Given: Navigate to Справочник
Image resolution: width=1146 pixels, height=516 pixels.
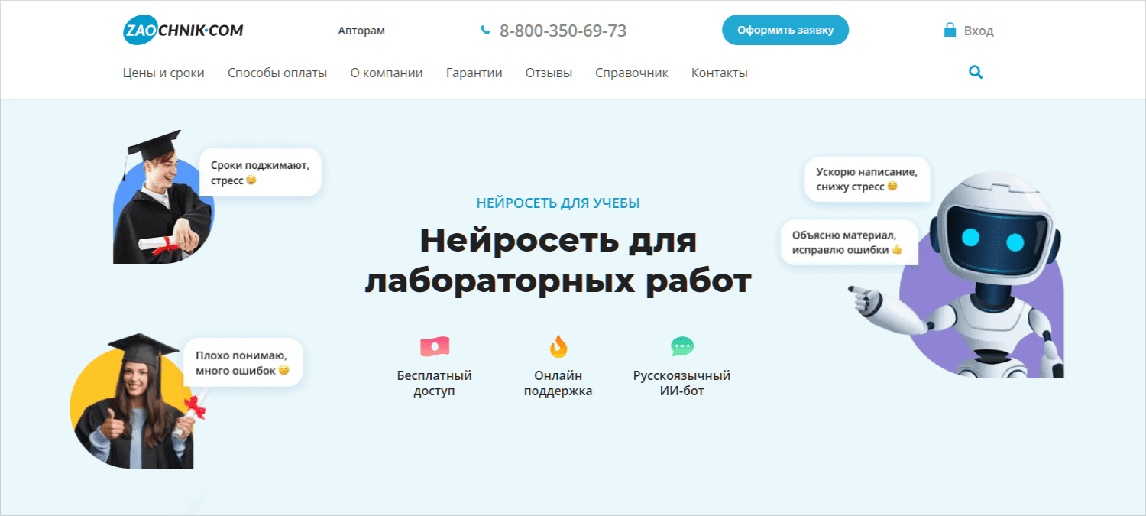Looking at the screenshot, I should coord(631,73).
